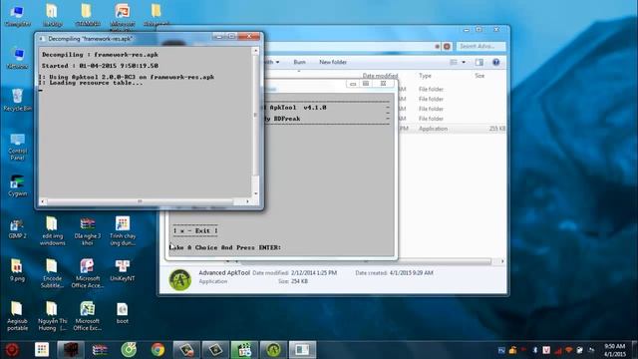Switch to the Advanced ApkTool taskbar button

pos(273,350)
